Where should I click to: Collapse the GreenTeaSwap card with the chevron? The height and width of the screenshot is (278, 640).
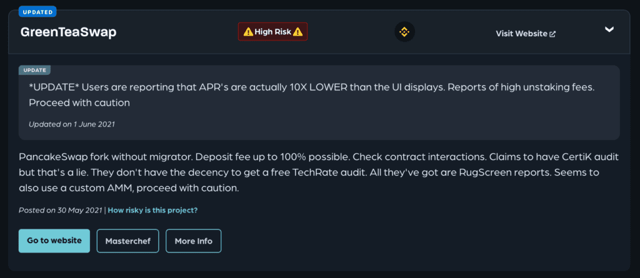[609, 29]
